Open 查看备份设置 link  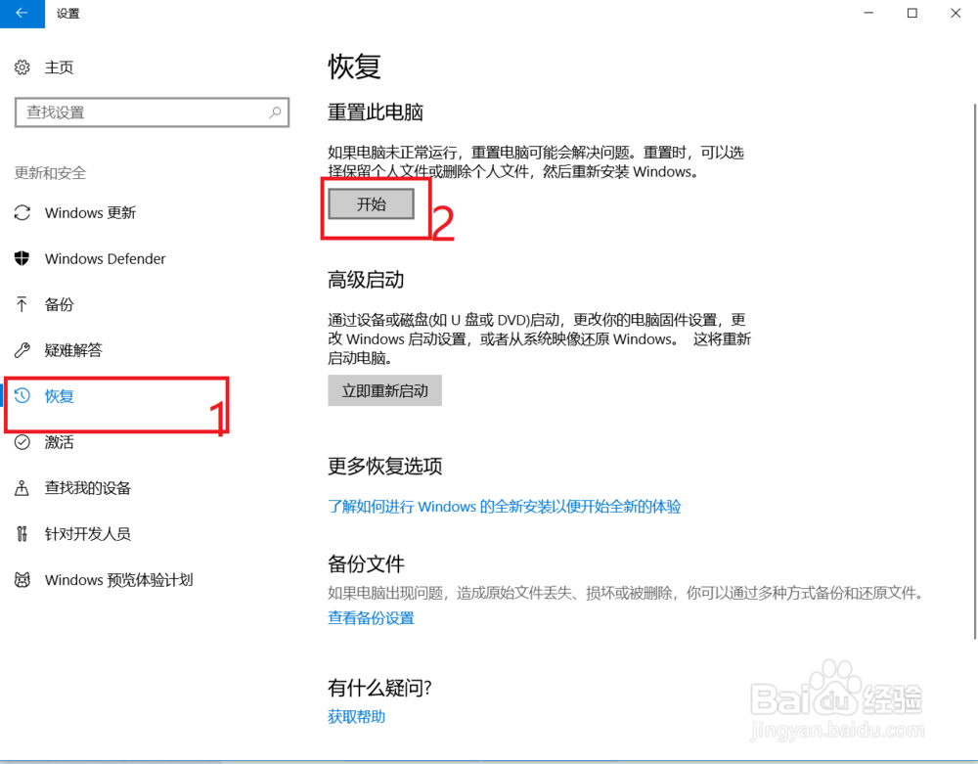[371, 618]
